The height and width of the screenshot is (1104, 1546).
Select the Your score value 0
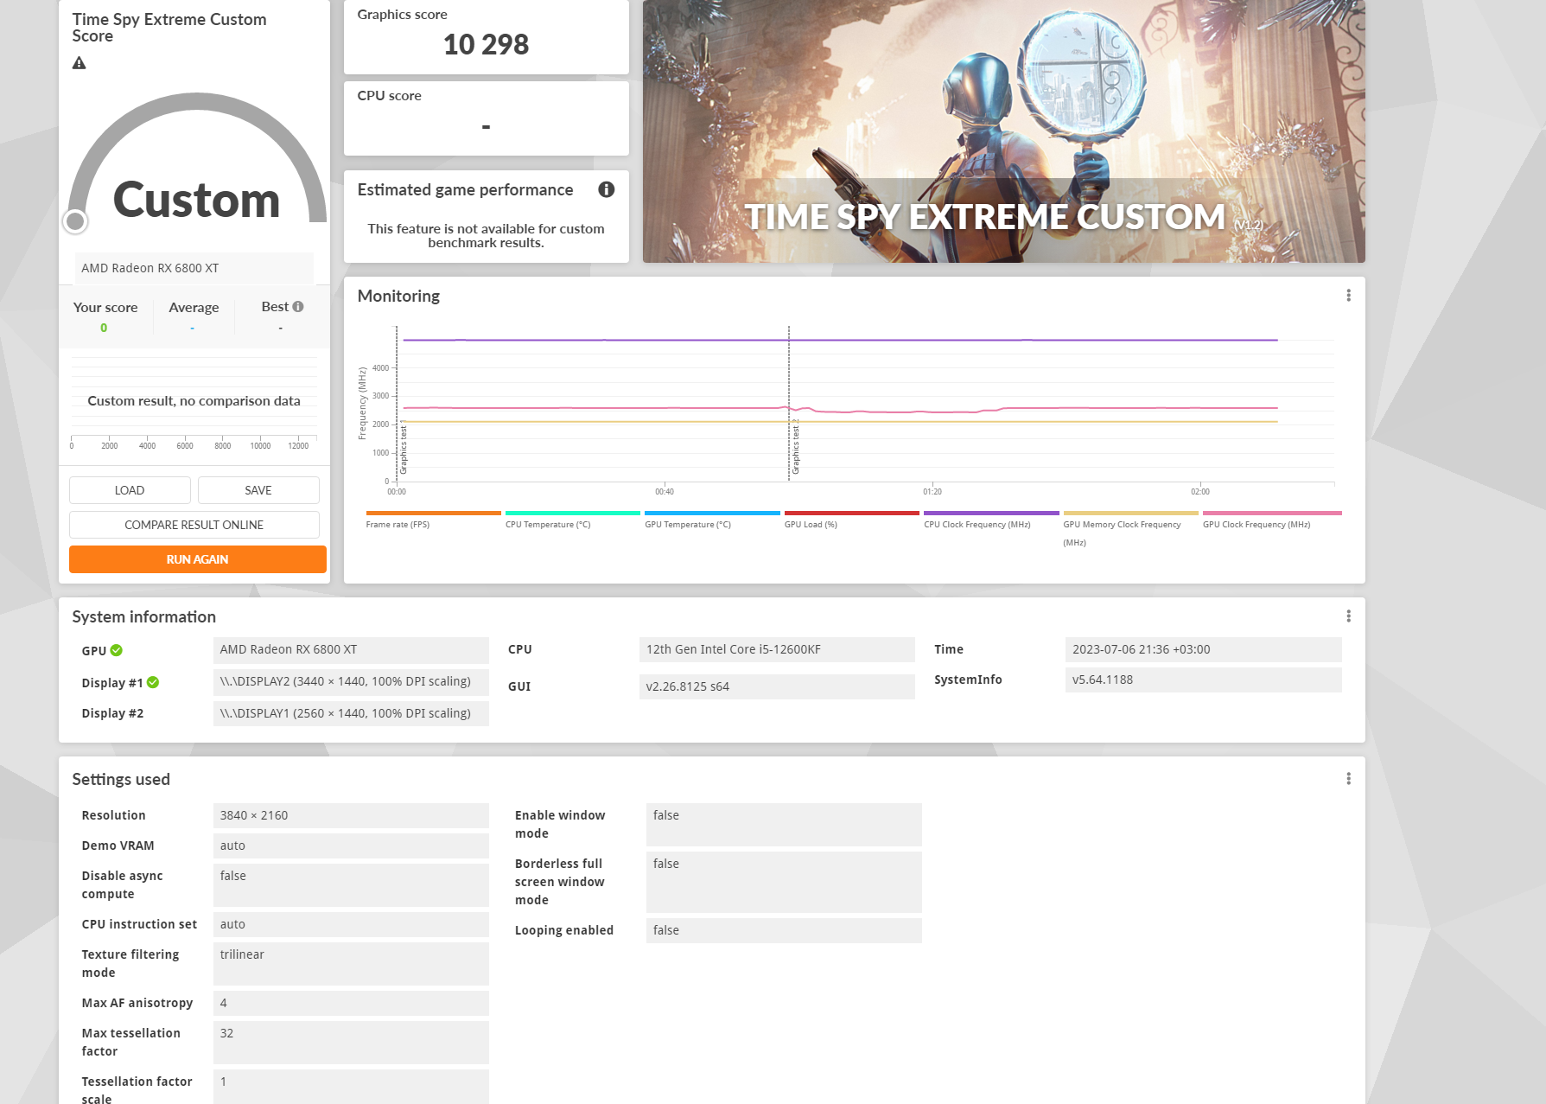click(104, 328)
